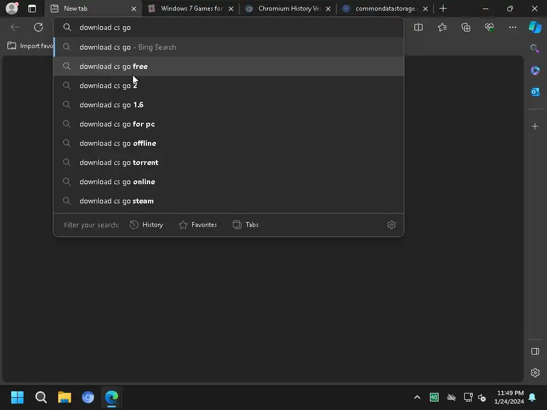This screenshot has width=547, height=410.
Task: Open a new tab with plus button
Action: tap(443, 9)
